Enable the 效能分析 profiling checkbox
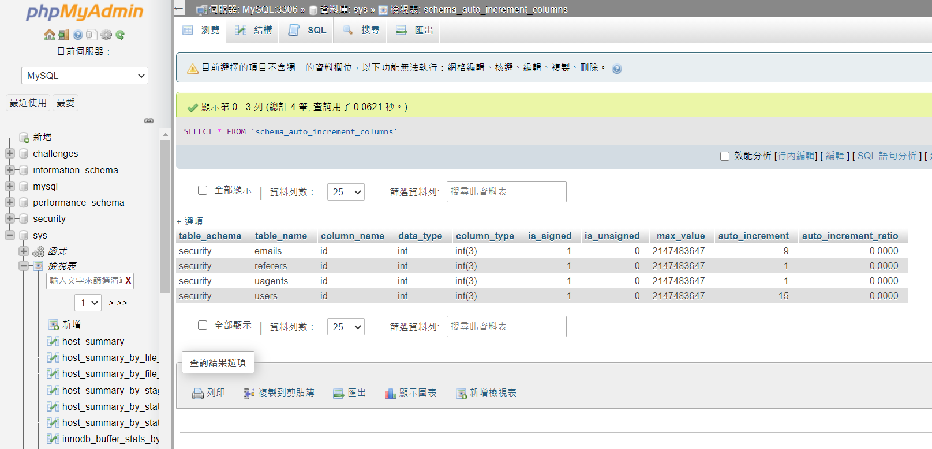The width and height of the screenshot is (932, 449). 725,156
